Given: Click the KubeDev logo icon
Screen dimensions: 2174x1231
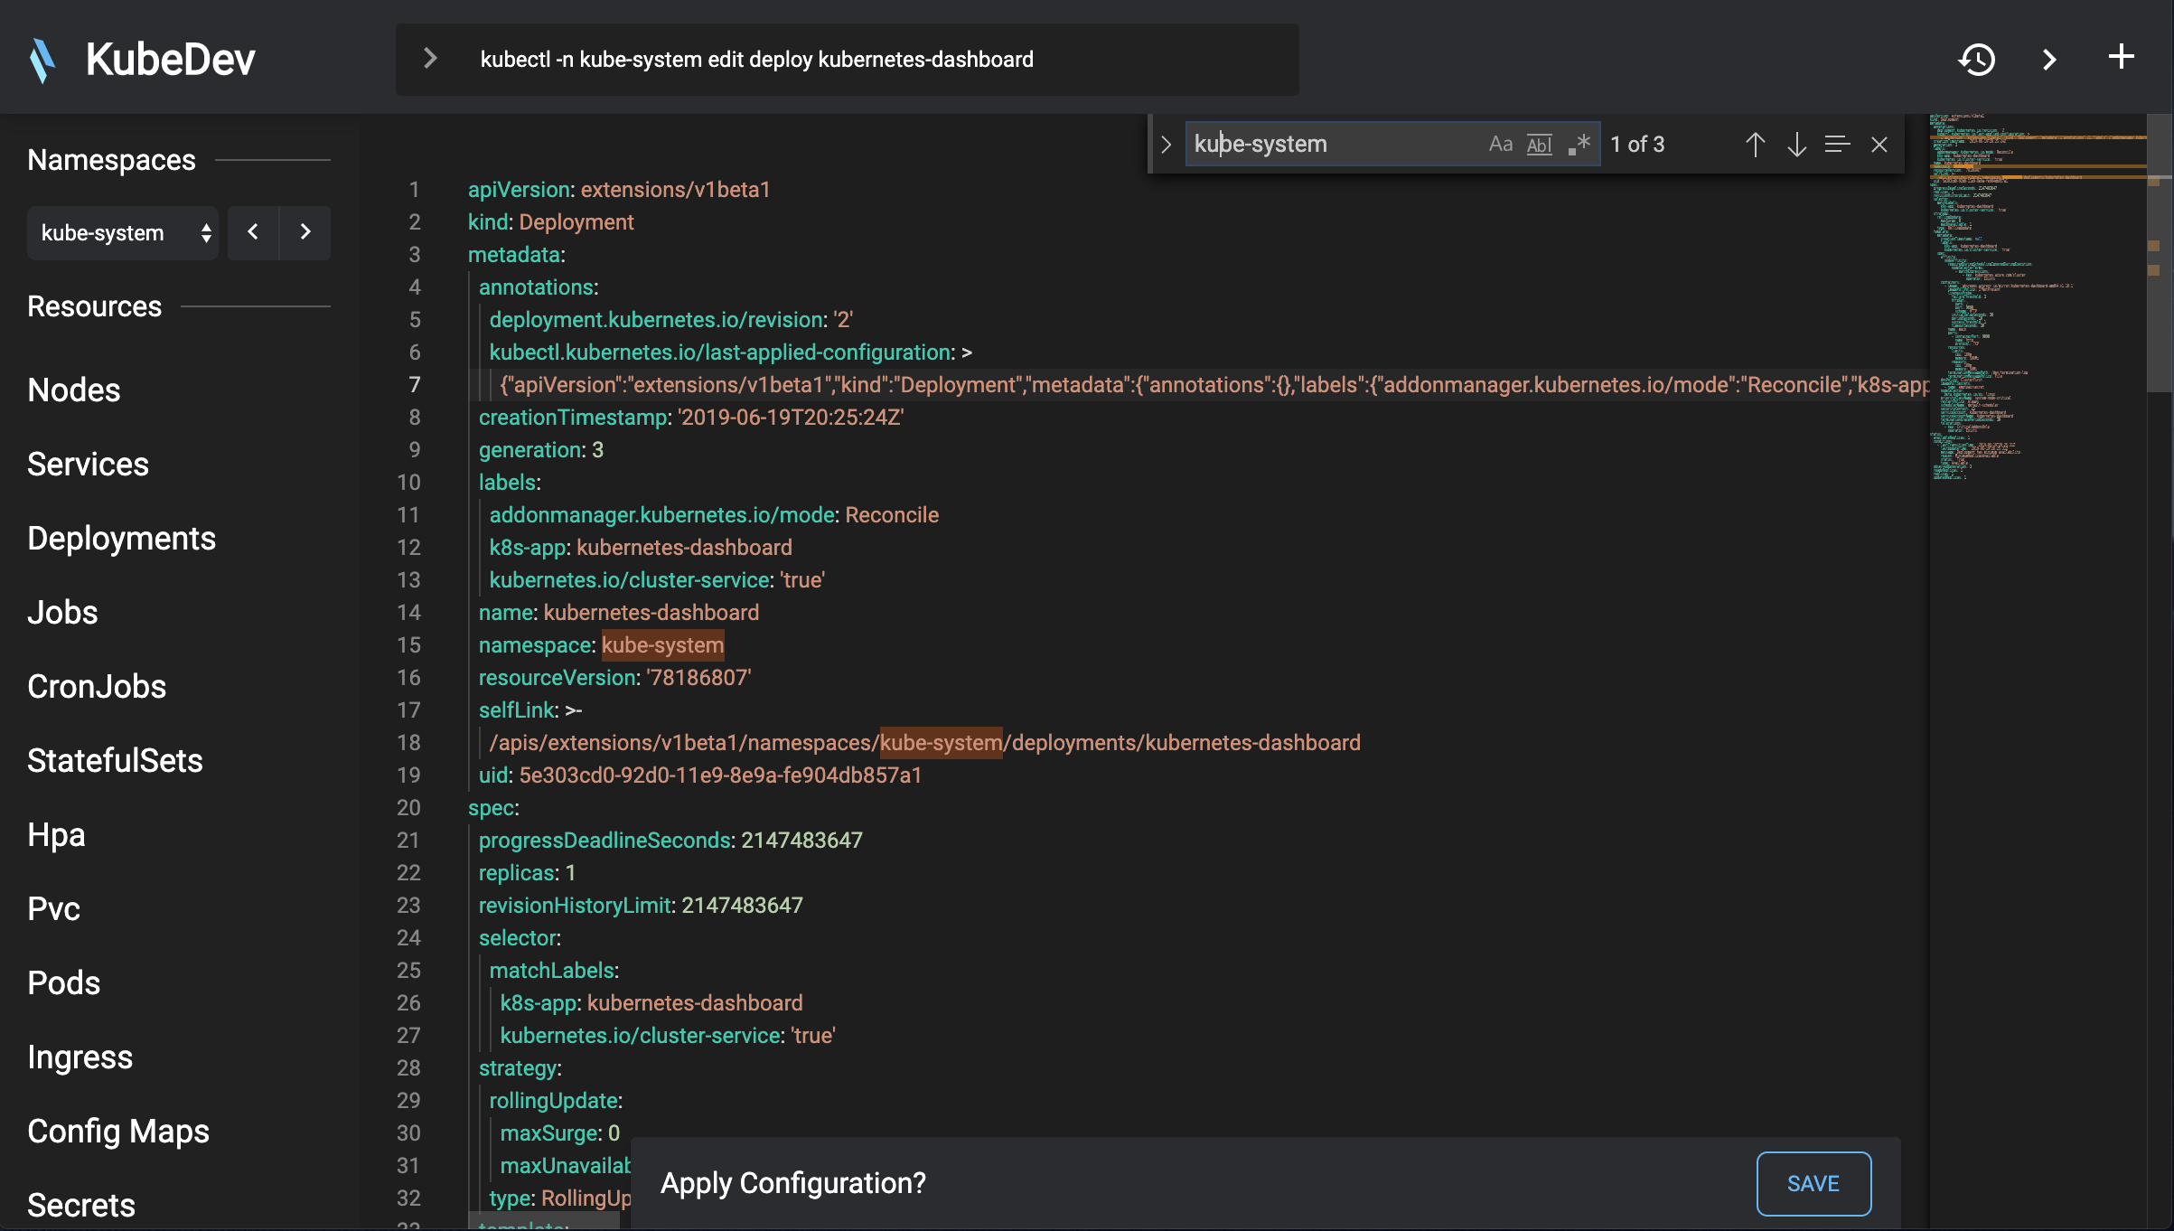Looking at the screenshot, I should tap(42, 60).
